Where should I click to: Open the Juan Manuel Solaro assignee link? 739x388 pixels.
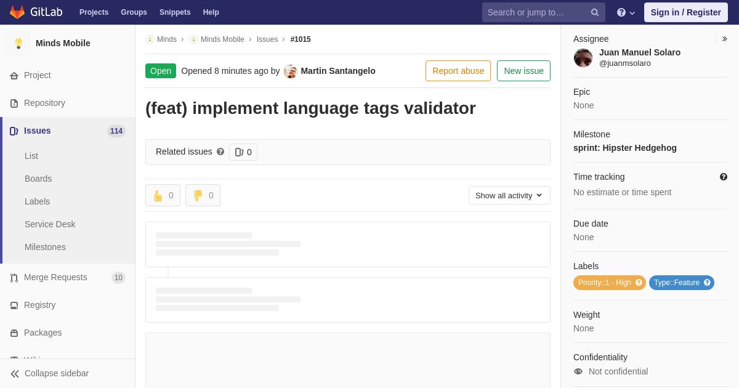(x=640, y=52)
